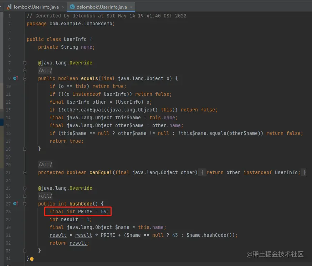Click line number 28 in gutter

coord(8,212)
